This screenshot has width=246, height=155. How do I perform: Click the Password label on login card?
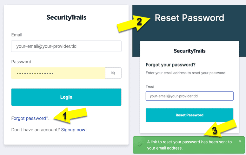click(x=21, y=62)
